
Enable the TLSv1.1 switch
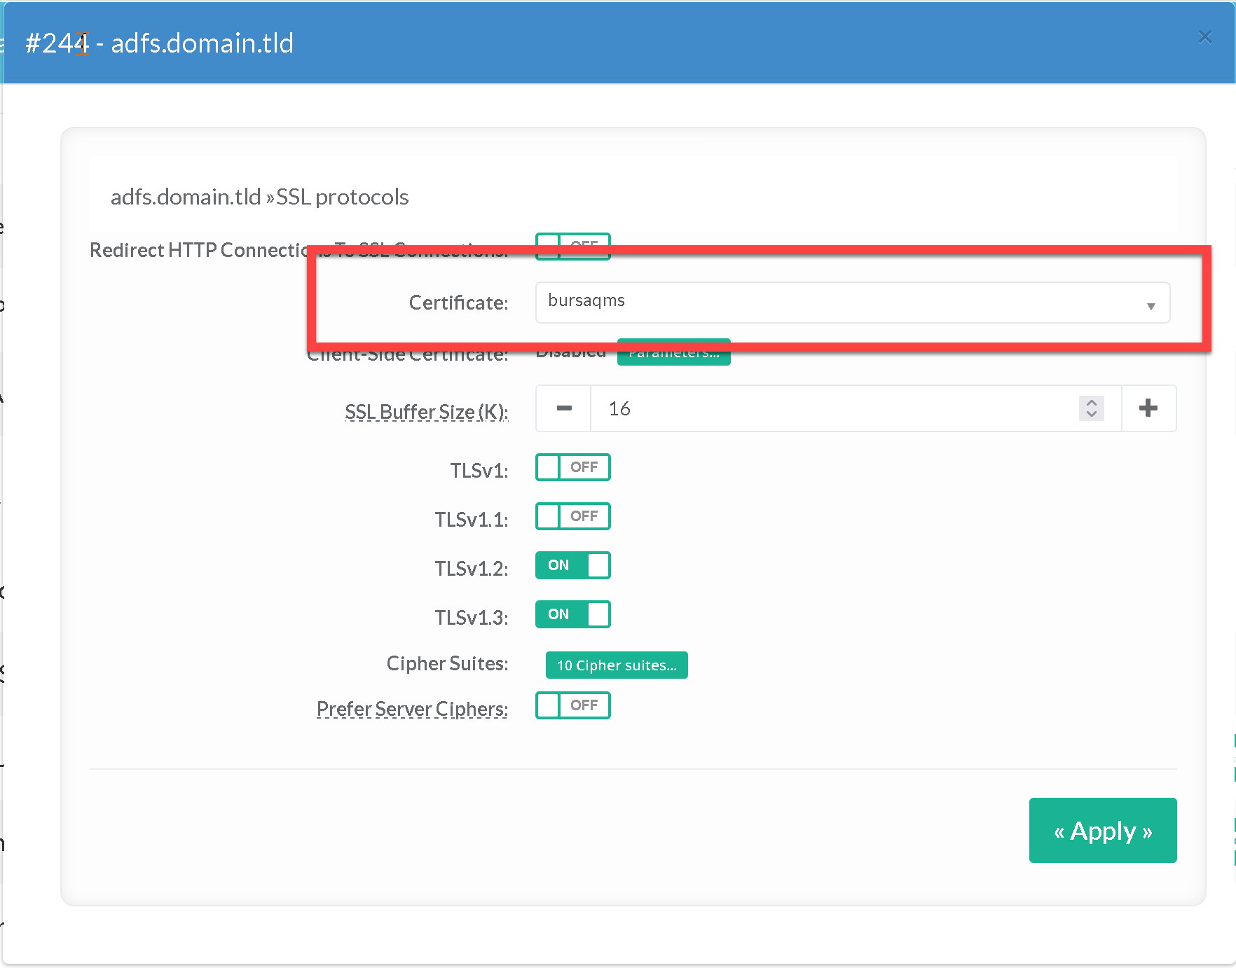tap(572, 516)
